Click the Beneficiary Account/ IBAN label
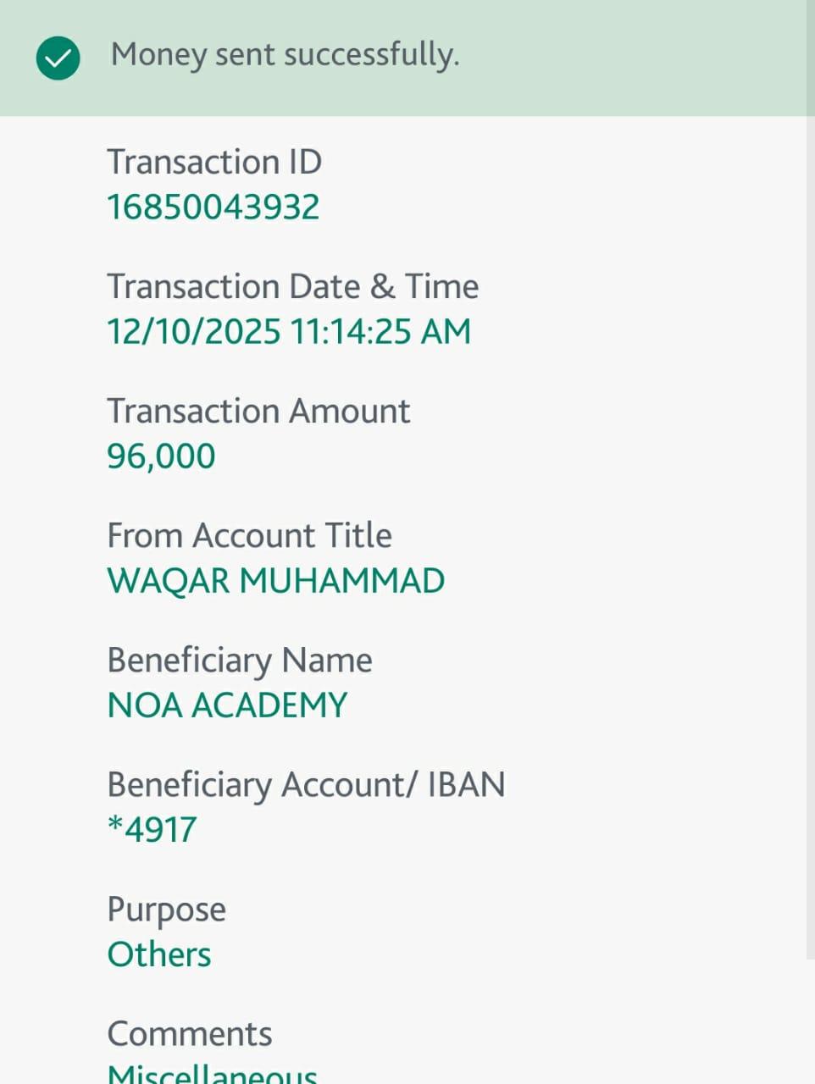The image size is (815, 1084). [306, 784]
